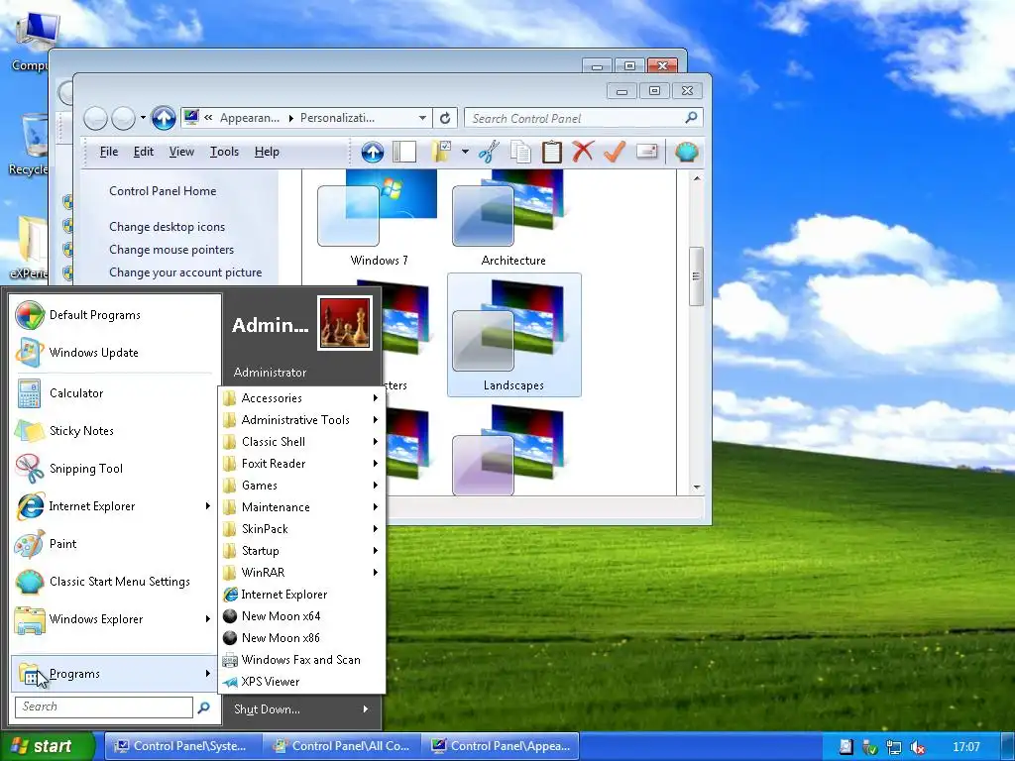1015x761 pixels.
Task: Launch New Moon x64 from Programs
Action: click(301, 616)
